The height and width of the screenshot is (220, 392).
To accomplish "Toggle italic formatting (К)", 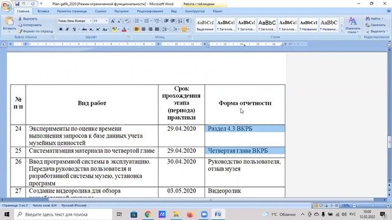I will [67, 29].
